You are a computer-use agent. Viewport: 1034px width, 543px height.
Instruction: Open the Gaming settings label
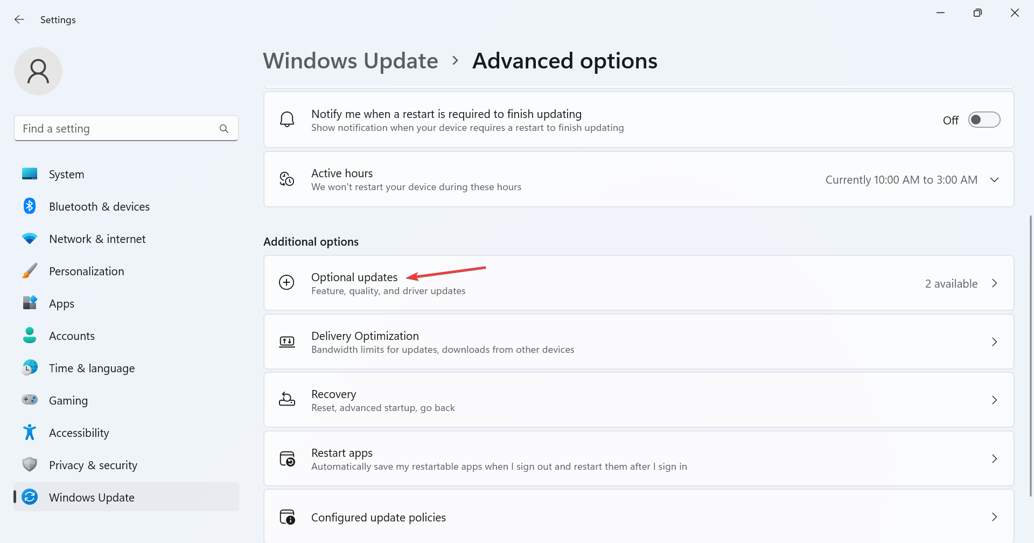click(68, 401)
